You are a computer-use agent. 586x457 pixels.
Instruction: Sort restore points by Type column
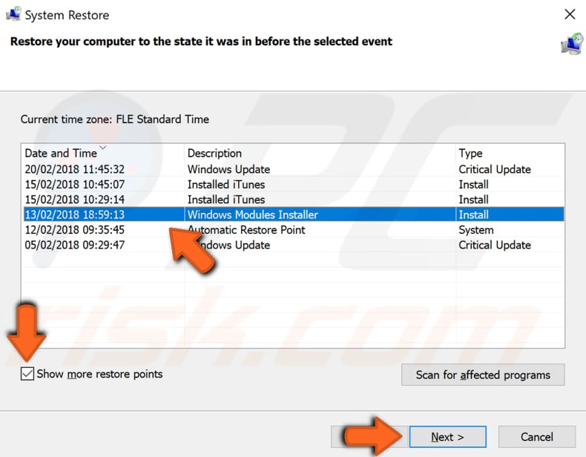pos(470,153)
